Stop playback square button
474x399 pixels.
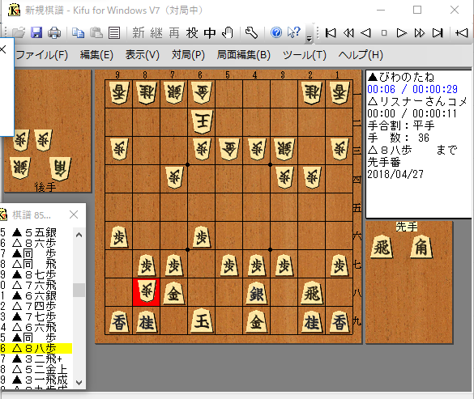pyautogui.click(x=384, y=33)
